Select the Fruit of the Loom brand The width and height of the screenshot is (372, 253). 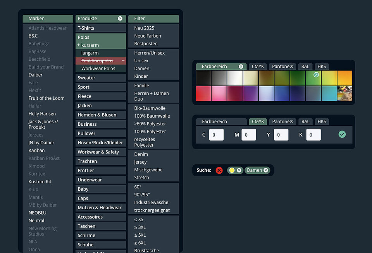pos(46,98)
